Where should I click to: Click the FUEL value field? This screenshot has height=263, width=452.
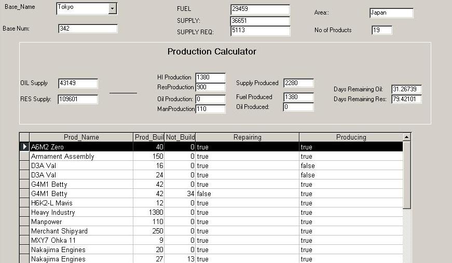259,10
